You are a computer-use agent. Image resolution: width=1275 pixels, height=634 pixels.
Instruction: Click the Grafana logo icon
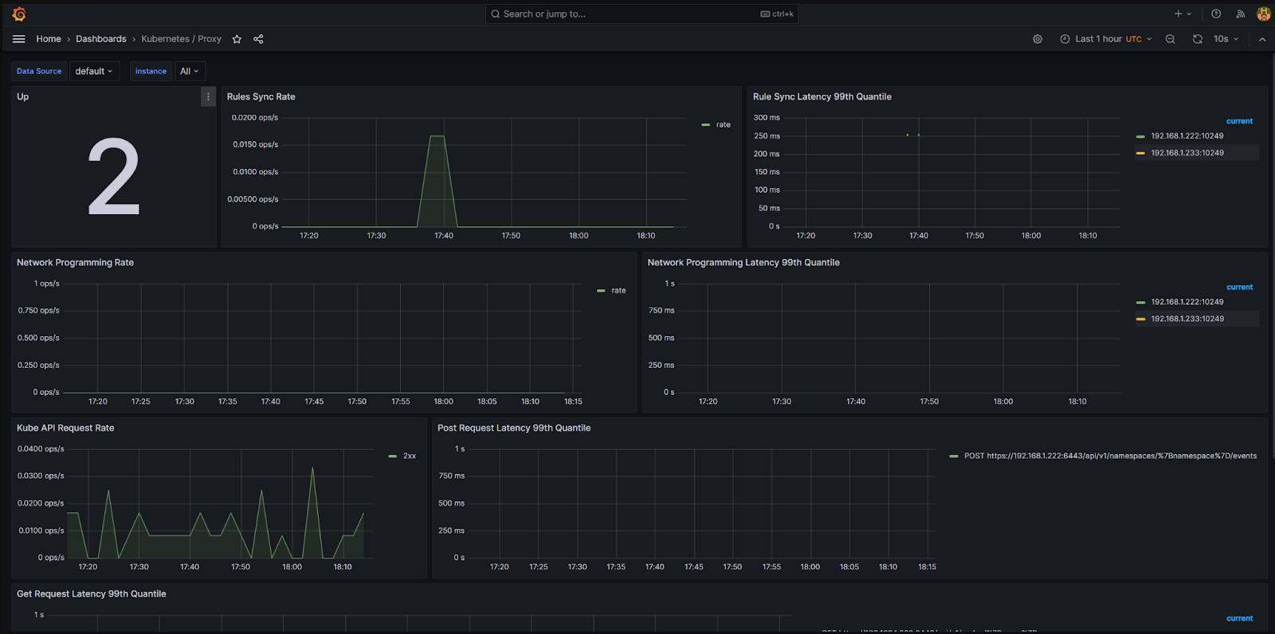(x=19, y=14)
